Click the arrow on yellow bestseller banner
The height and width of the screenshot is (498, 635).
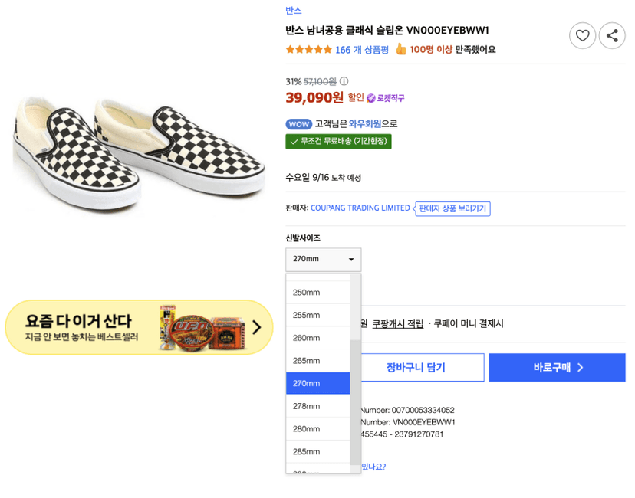(x=256, y=327)
